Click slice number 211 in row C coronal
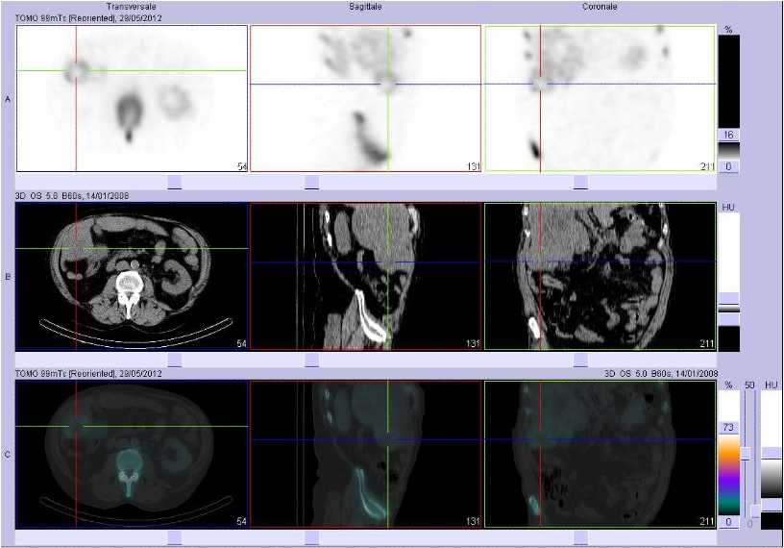The height and width of the screenshot is (548, 784). (706, 521)
